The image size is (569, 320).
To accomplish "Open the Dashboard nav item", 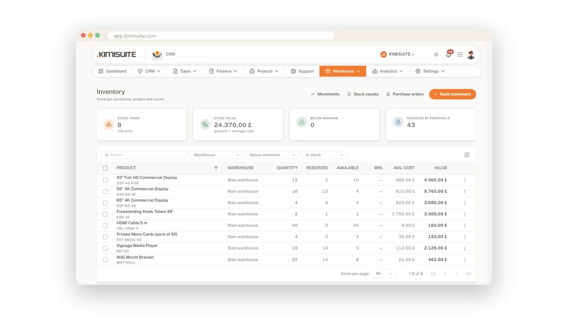I will point(112,71).
